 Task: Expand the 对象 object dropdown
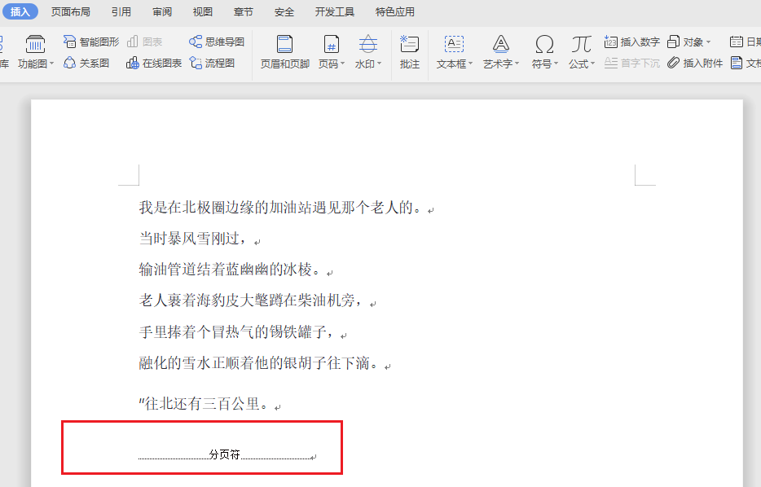pos(694,41)
